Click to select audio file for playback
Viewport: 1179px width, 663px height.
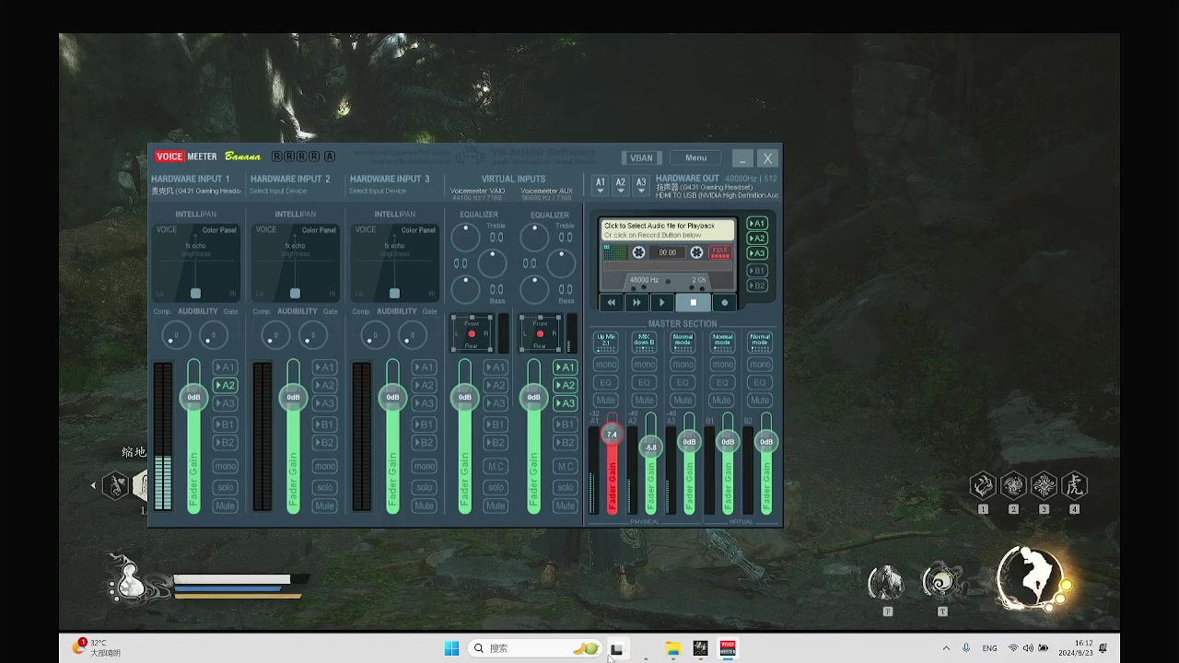click(x=668, y=230)
